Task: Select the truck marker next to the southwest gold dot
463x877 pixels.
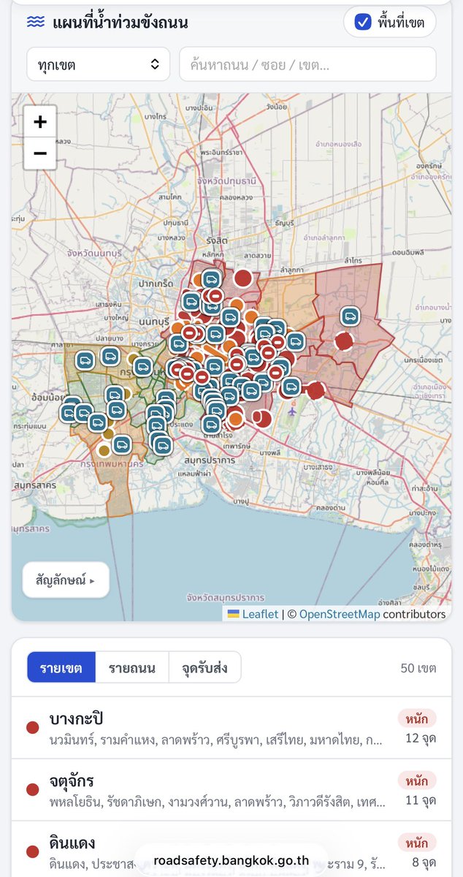Action: point(121,444)
